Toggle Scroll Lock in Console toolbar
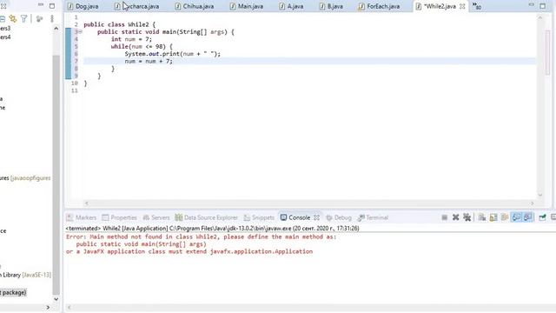This screenshot has width=556, height=313. pyautogui.click(x=493, y=217)
